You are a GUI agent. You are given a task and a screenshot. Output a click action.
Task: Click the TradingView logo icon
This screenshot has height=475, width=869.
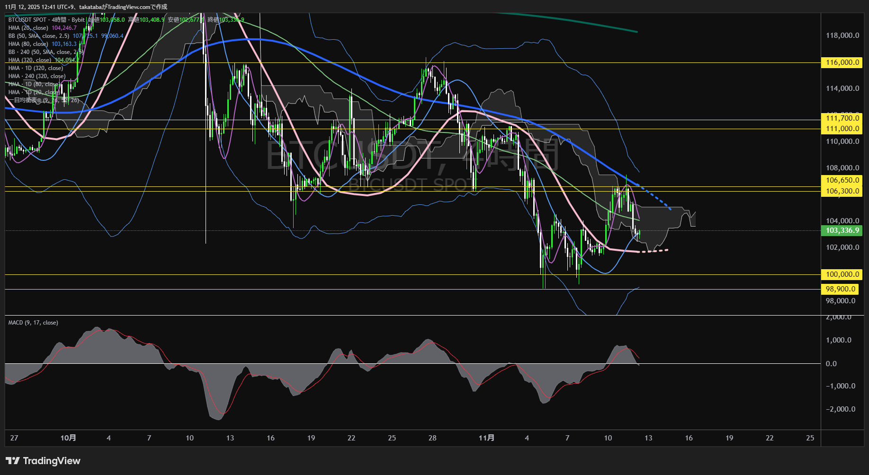13,461
